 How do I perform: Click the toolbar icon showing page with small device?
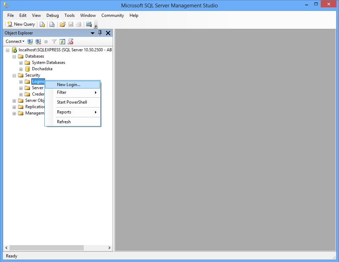coord(52,24)
